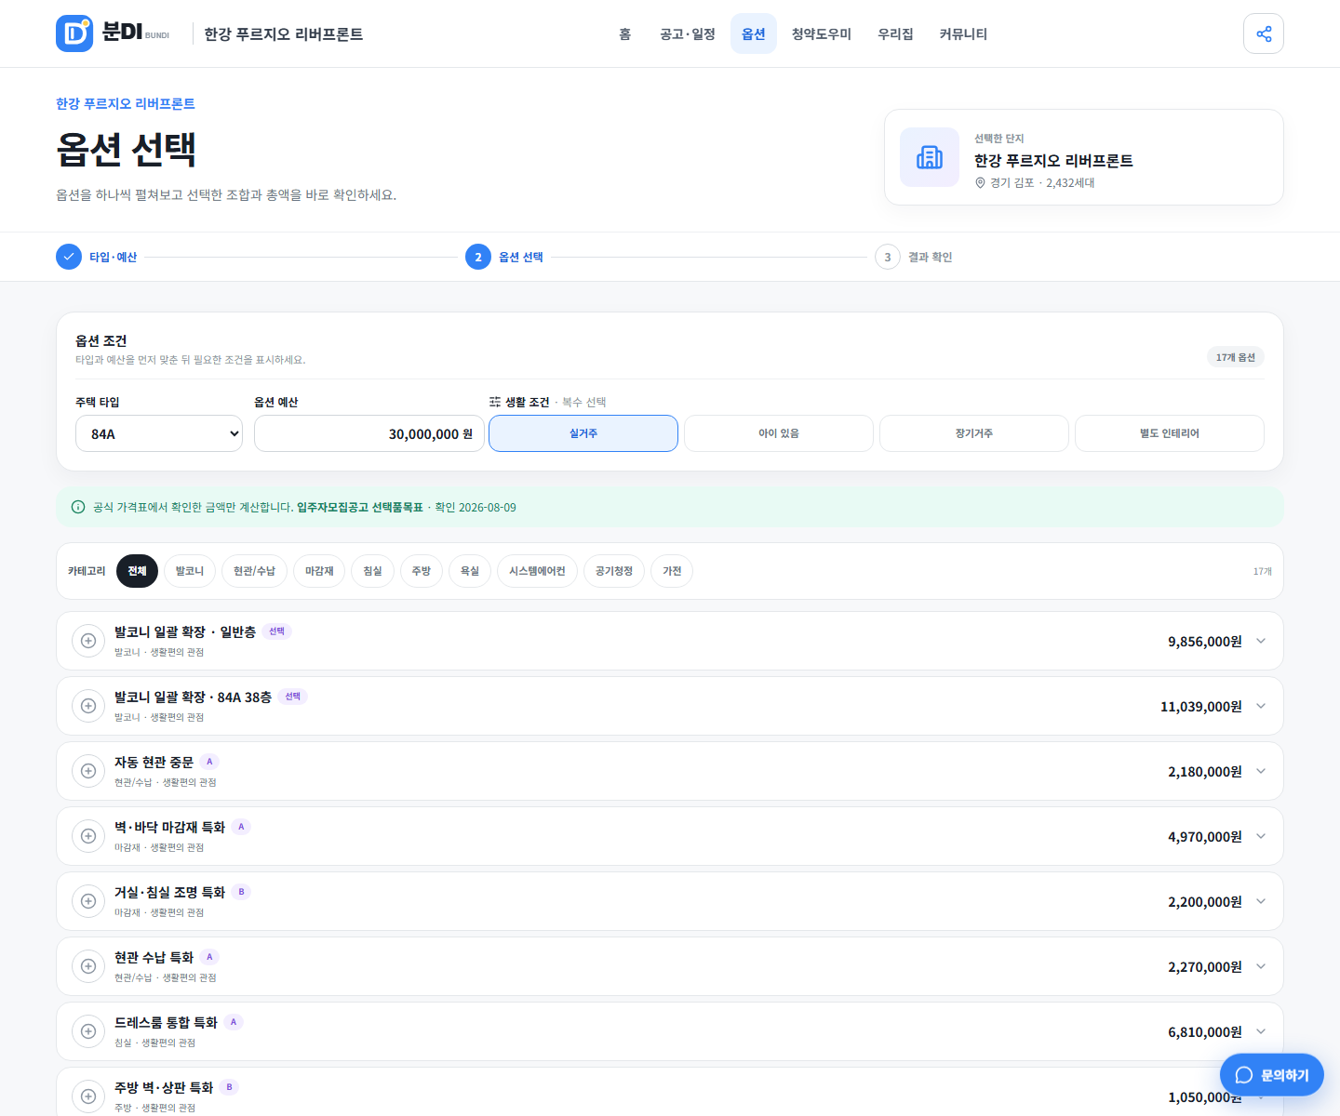Filter by 현관/수납 category
This screenshot has width=1340, height=1116.
[x=254, y=571]
